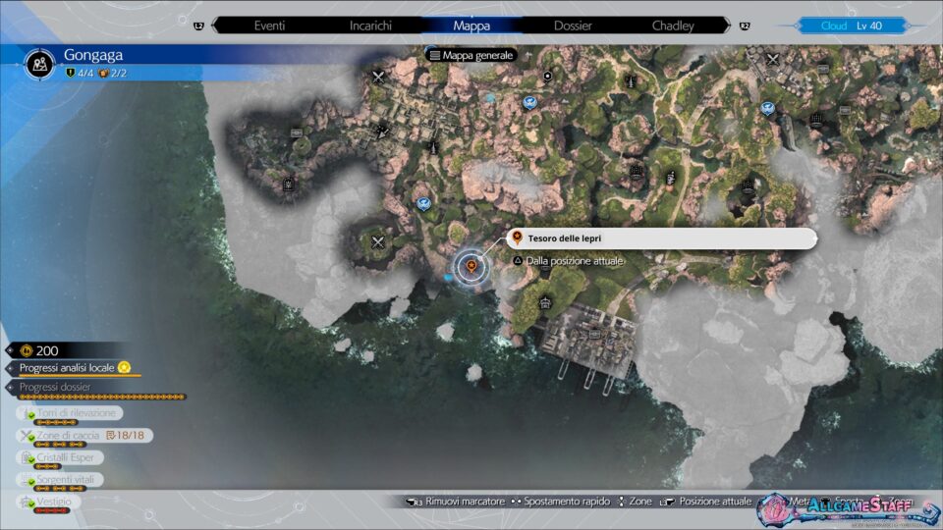Select blue chocobo stop below Mappa generale

pyautogui.click(x=529, y=103)
